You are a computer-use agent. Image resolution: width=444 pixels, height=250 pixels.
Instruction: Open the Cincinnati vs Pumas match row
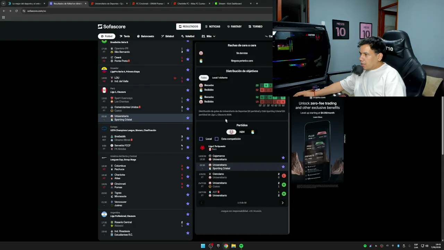click(x=145, y=185)
